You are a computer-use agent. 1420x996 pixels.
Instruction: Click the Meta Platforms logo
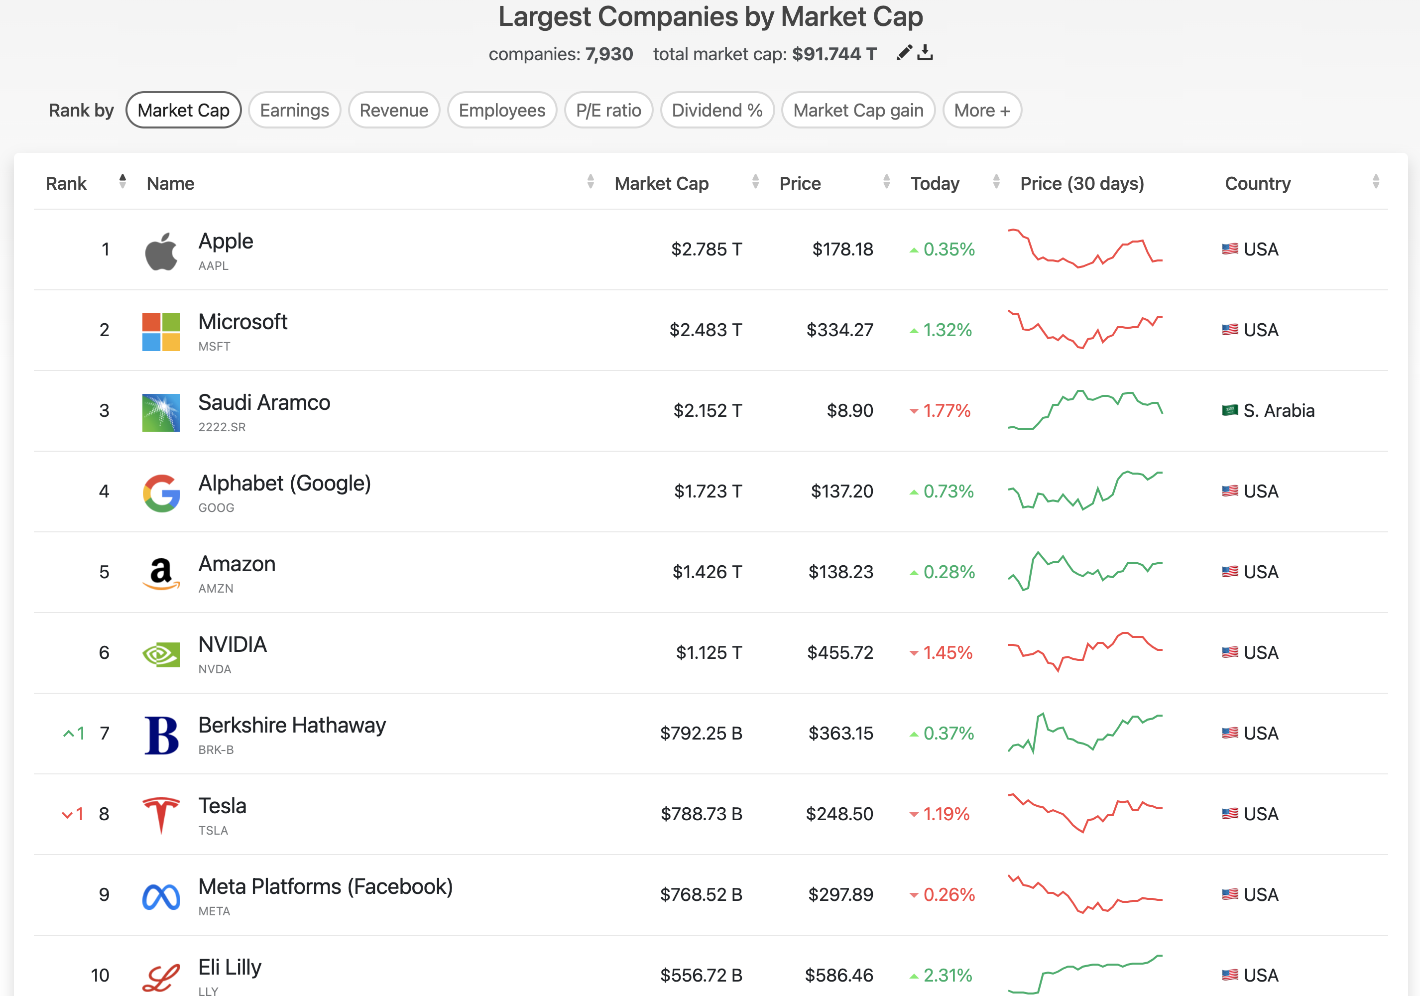point(161,896)
